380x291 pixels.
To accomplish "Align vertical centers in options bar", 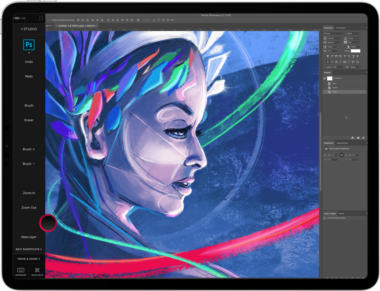I will (83, 20).
